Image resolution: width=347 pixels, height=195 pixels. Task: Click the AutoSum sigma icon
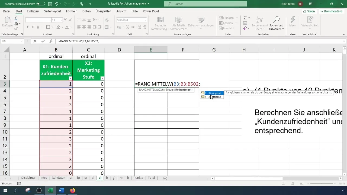pos(245,18)
